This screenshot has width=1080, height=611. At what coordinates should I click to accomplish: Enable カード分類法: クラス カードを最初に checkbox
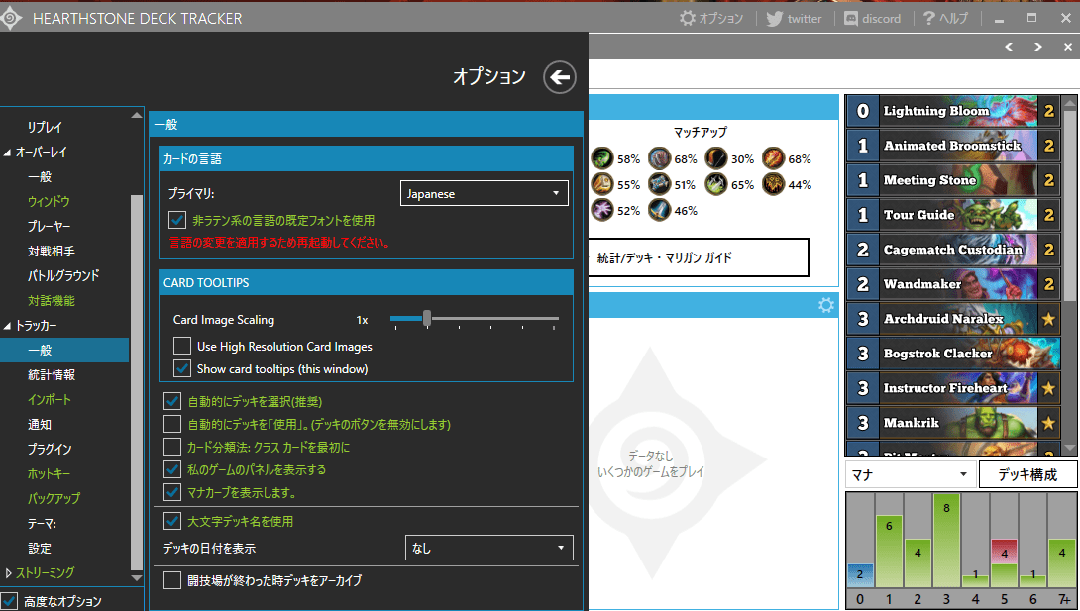click(172, 447)
